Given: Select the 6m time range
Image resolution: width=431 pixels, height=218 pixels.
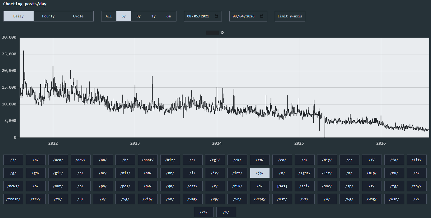Looking at the screenshot, I should pyautogui.click(x=169, y=16).
